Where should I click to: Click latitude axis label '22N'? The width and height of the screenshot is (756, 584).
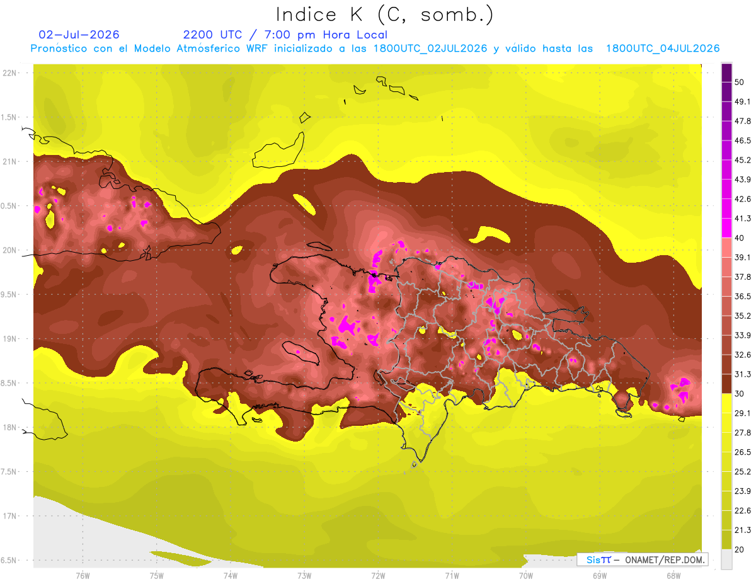[10, 73]
